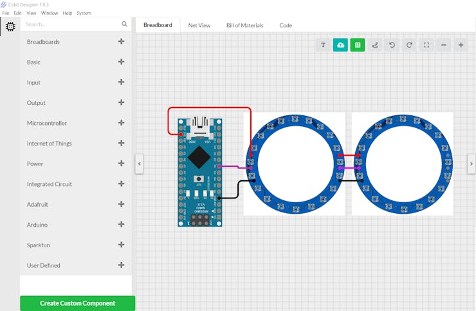Open the Bill of Materials tab
The height and width of the screenshot is (311, 476).
[244, 25]
